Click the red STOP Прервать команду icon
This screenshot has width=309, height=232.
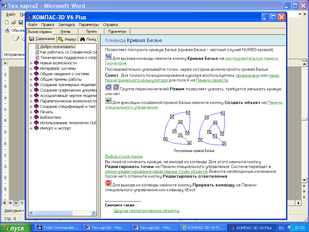pos(108,183)
